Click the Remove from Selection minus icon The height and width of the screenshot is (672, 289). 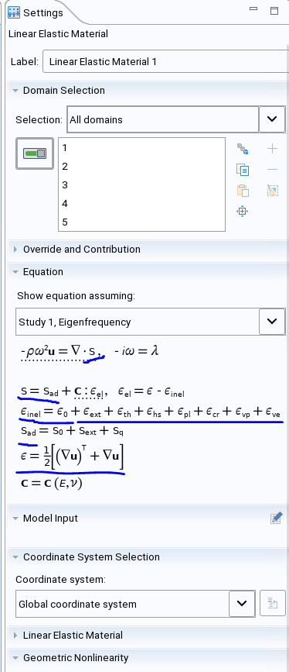coord(272,170)
